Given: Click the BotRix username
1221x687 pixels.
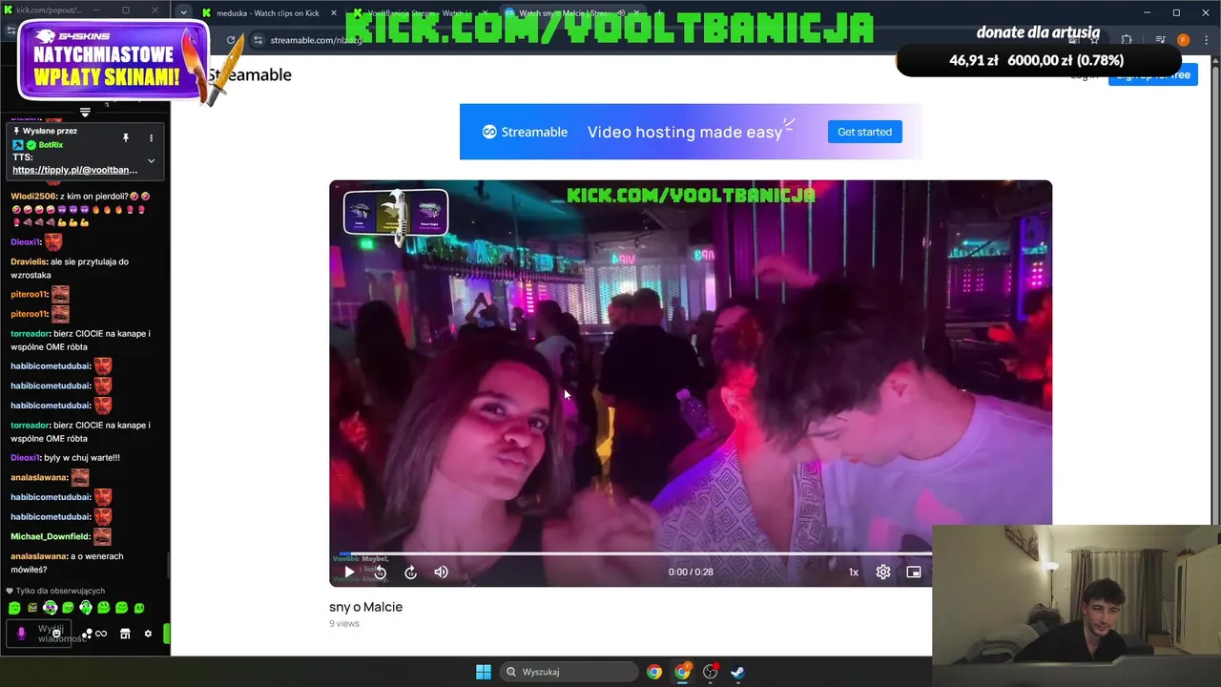Looking at the screenshot, I should pyautogui.click(x=51, y=145).
